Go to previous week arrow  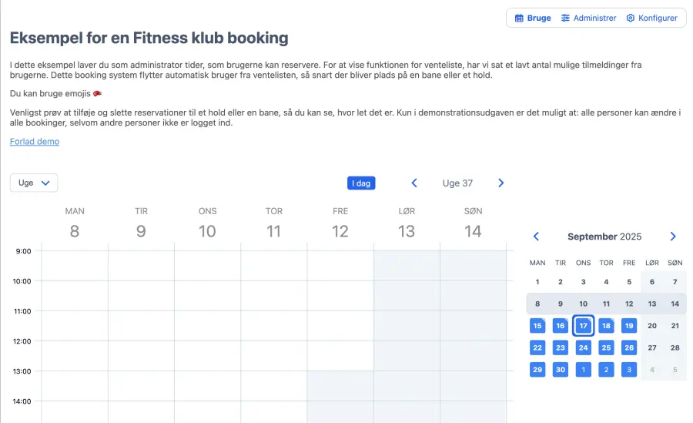pyautogui.click(x=414, y=183)
